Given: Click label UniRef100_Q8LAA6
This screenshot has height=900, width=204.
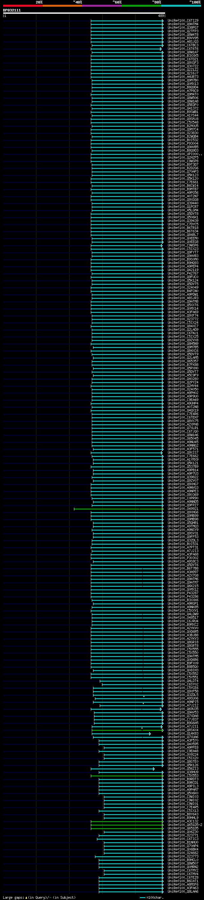Looking at the screenshot, I should coord(183,891).
